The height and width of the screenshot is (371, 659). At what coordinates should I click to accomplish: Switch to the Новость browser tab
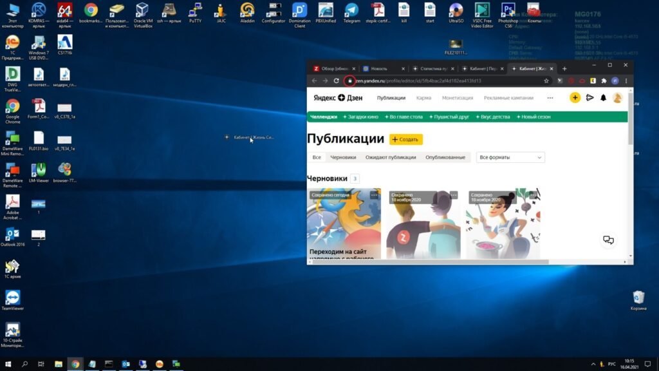click(384, 68)
